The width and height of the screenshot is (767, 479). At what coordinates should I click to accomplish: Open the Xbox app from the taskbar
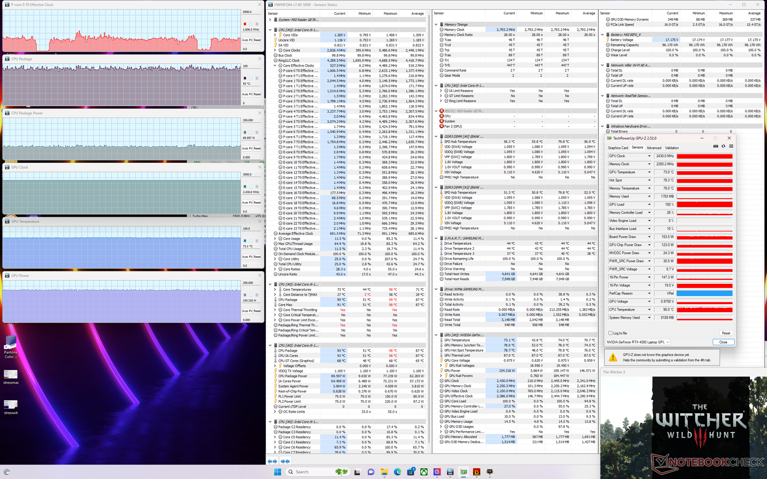424,472
